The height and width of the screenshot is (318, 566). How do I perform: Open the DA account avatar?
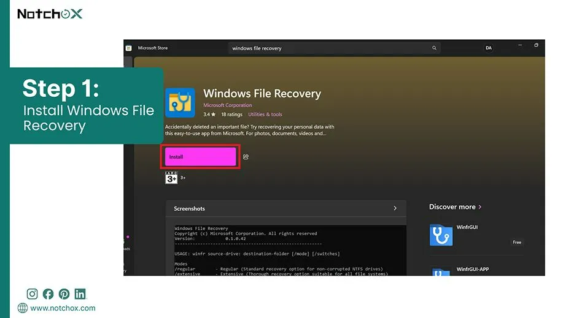click(x=489, y=48)
